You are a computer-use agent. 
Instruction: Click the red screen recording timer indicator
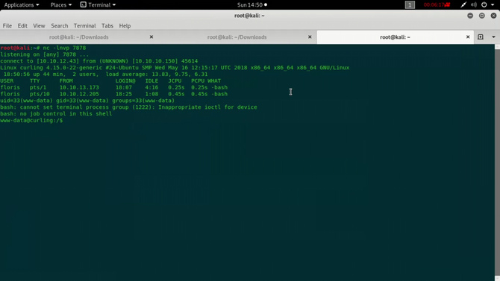(x=437, y=4)
